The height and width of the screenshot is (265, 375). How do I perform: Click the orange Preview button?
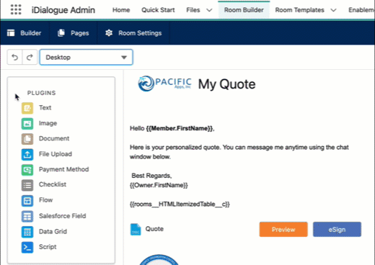click(x=283, y=230)
